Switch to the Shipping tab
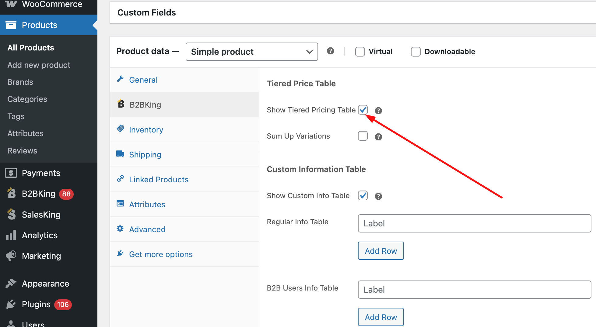Screen dimensions: 596x327 (184, 154)
